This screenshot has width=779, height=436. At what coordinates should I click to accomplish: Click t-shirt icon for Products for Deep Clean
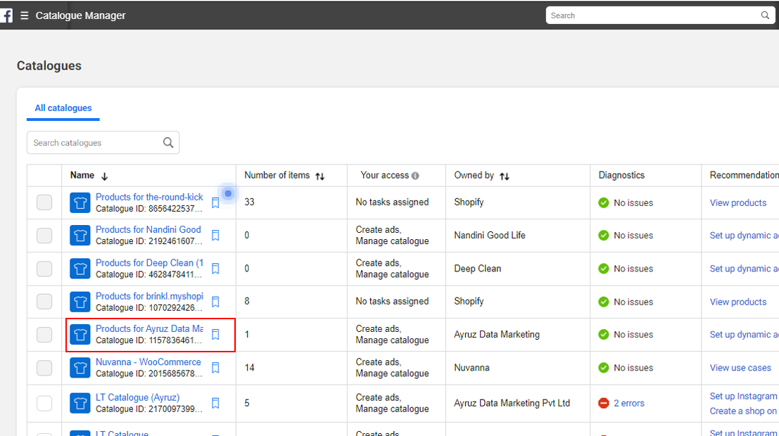click(x=80, y=269)
